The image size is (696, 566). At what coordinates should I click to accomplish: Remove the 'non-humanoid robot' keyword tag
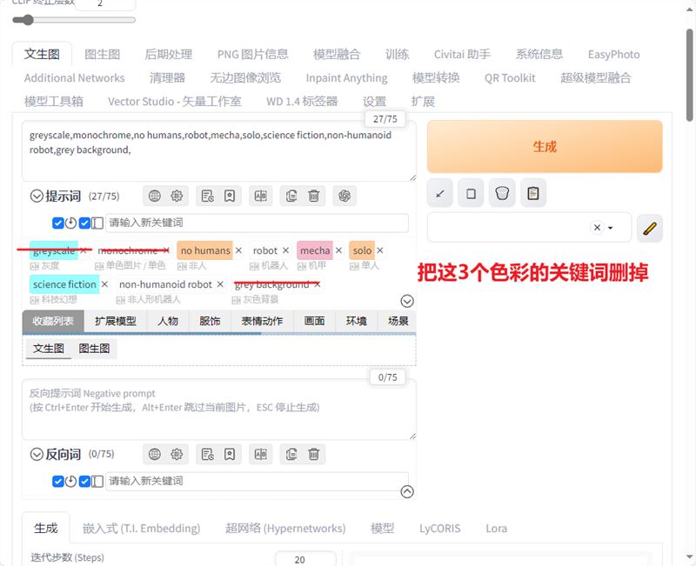point(220,284)
